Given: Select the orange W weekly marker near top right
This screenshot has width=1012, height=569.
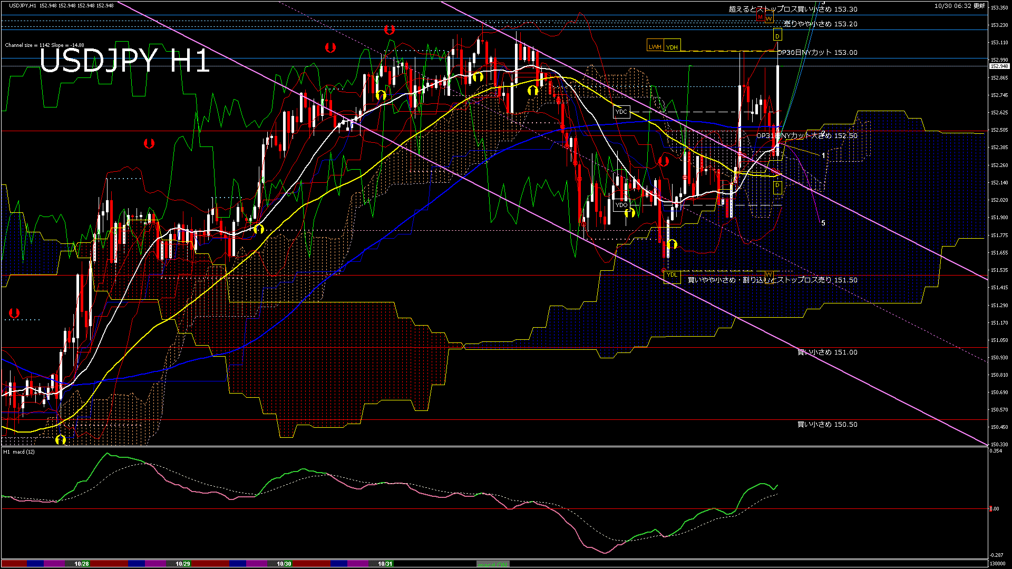Looking at the screenshot, I should 769,19.
